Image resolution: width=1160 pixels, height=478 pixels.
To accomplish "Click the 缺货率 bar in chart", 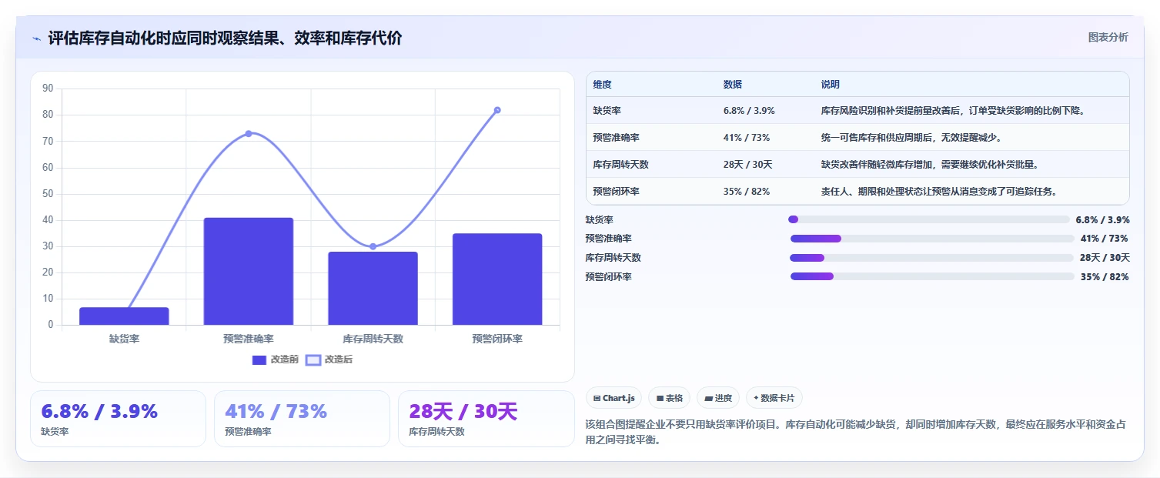I will [x=124, y=316].
